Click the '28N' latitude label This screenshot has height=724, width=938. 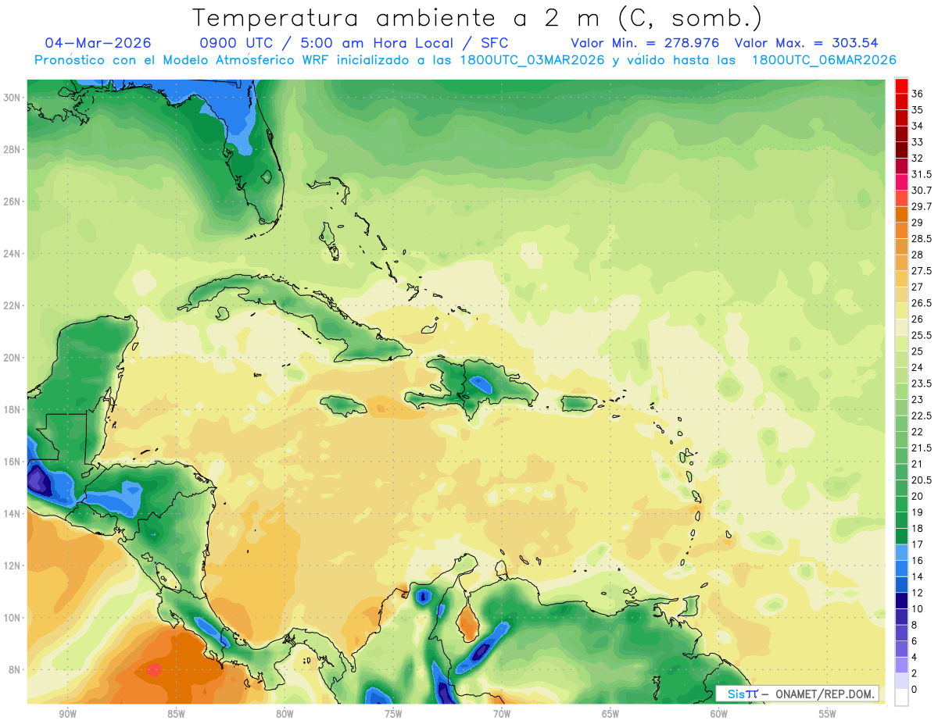pos(12,149)
